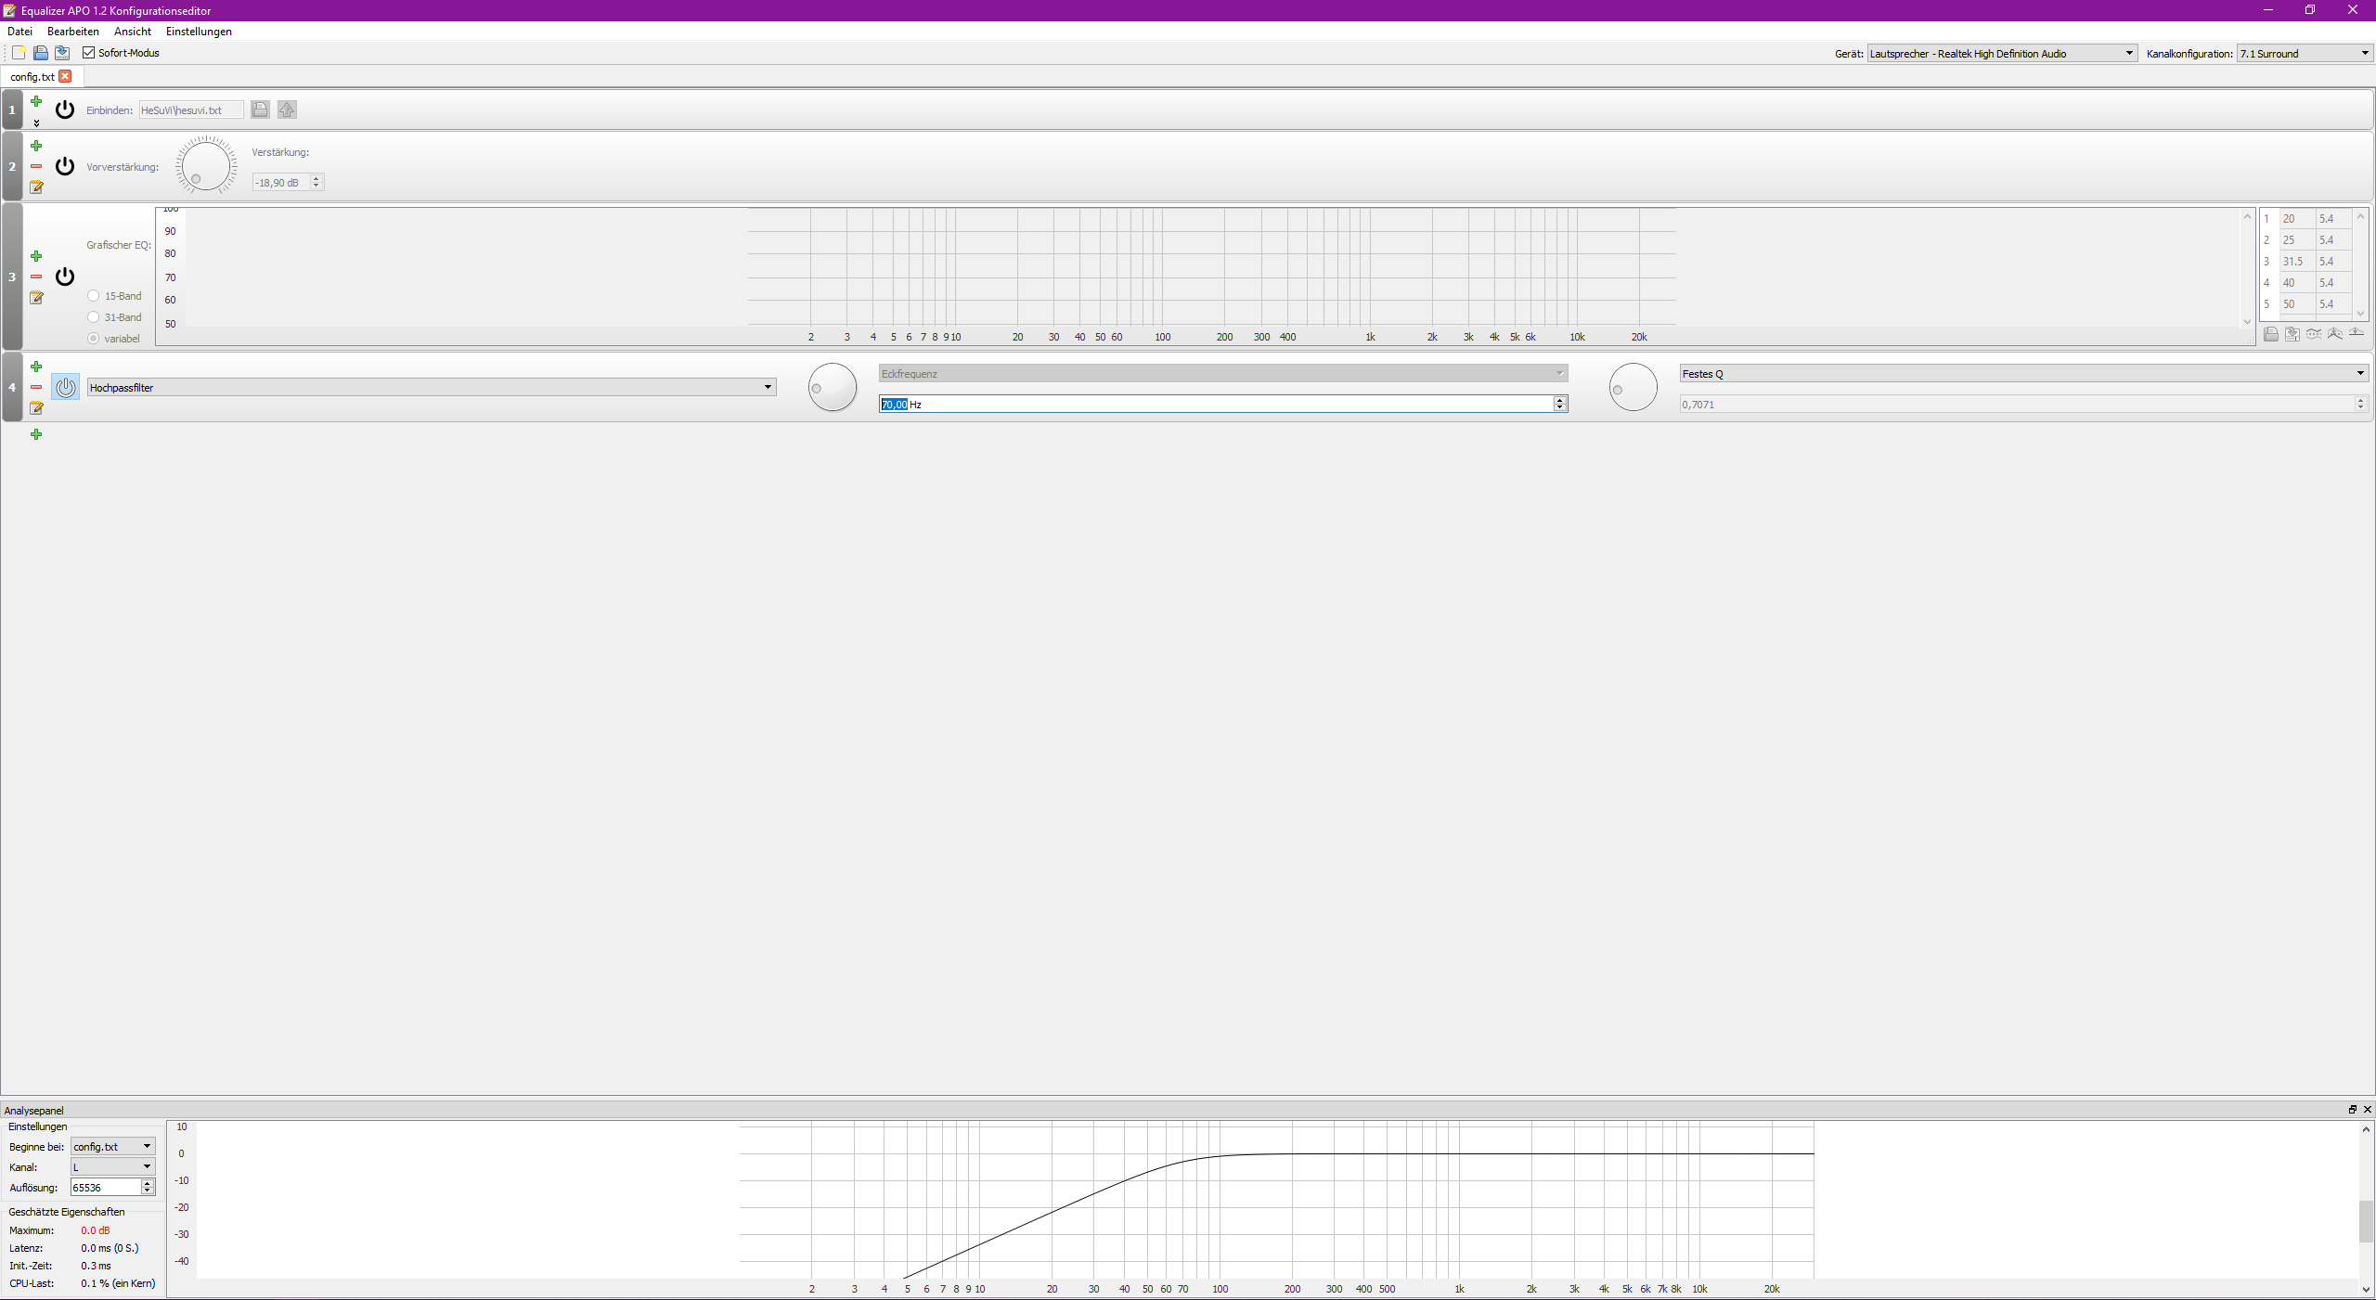Click the open file toolbar icon

tap(41, 53)
